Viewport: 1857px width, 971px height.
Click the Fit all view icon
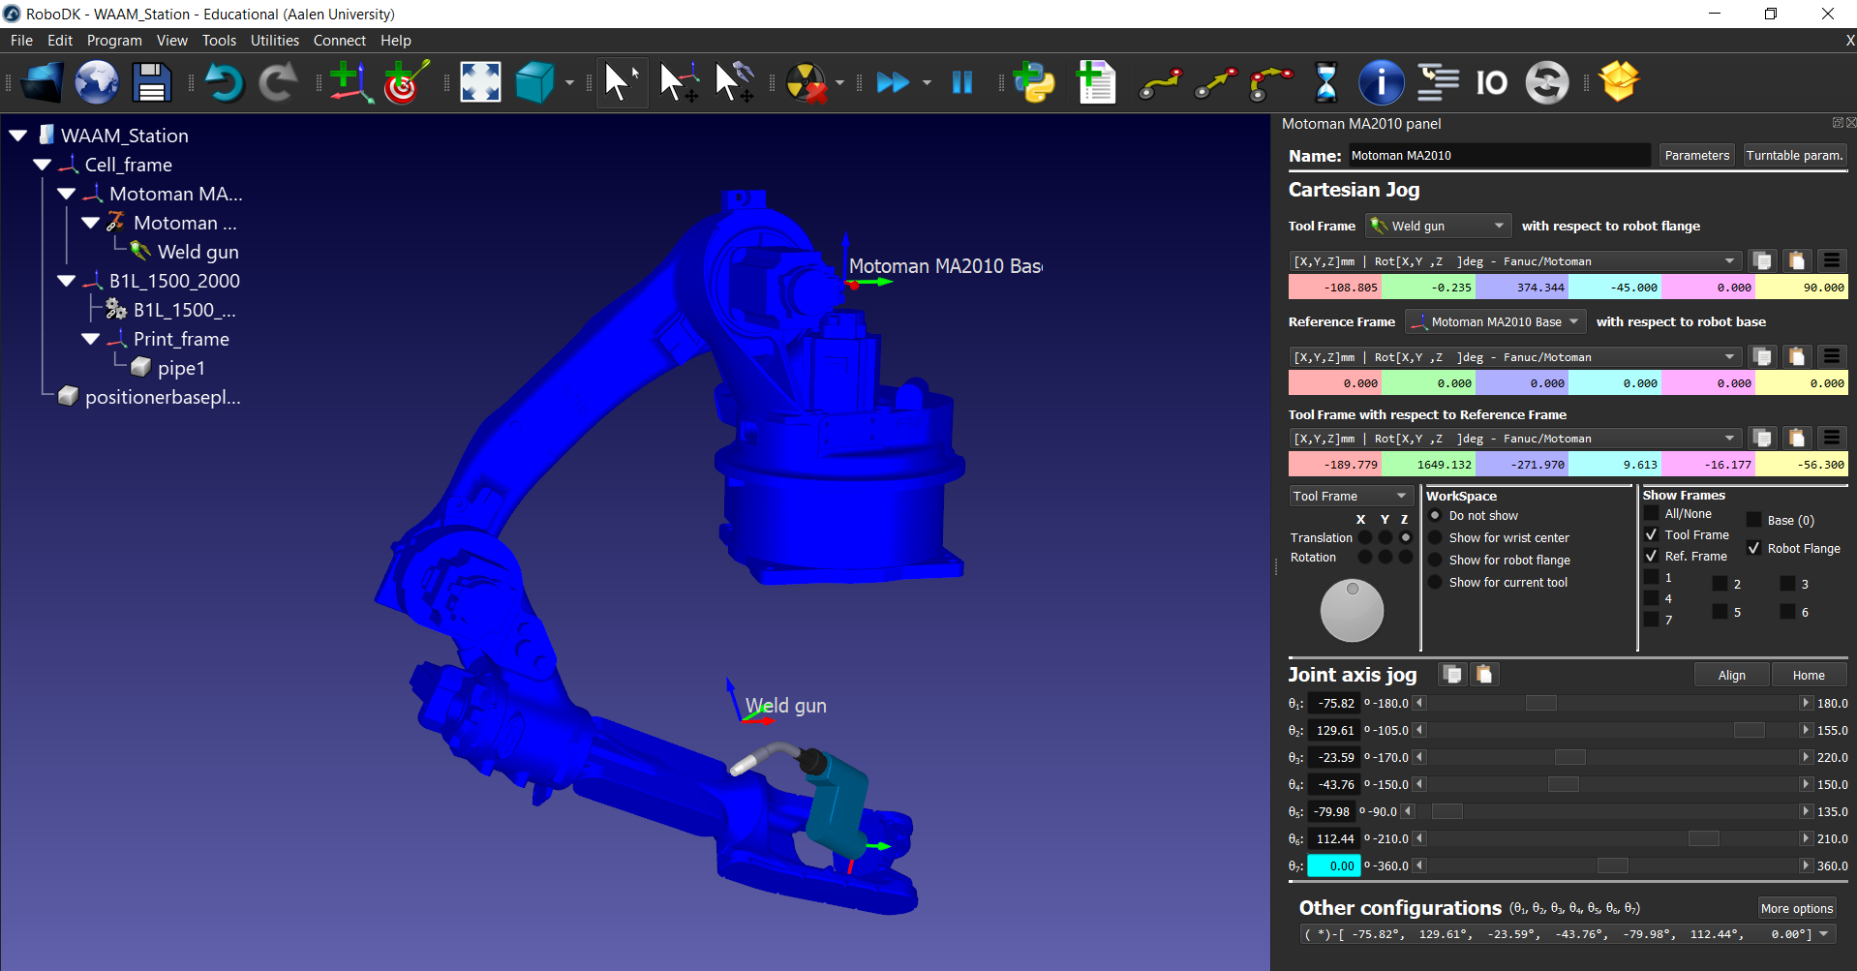(480, 83)
